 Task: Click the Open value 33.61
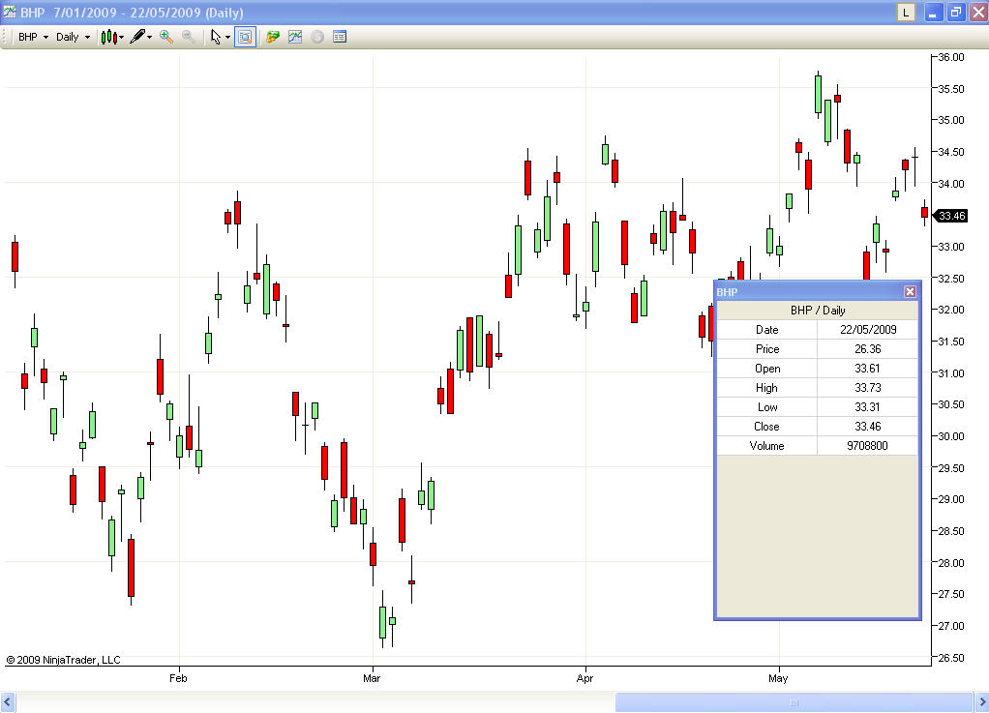[868, 369]
